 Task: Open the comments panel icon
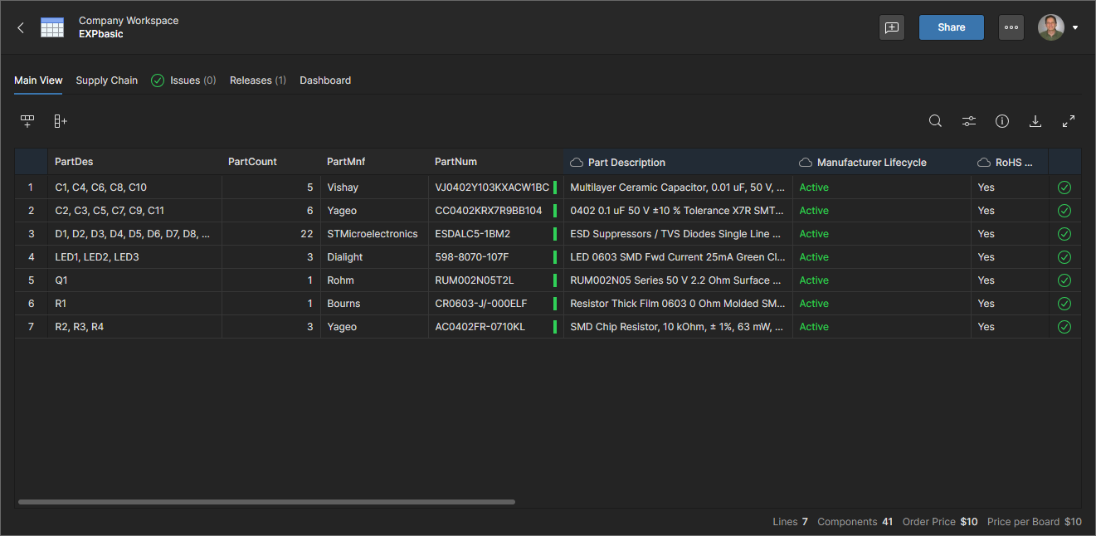[892, 27]
